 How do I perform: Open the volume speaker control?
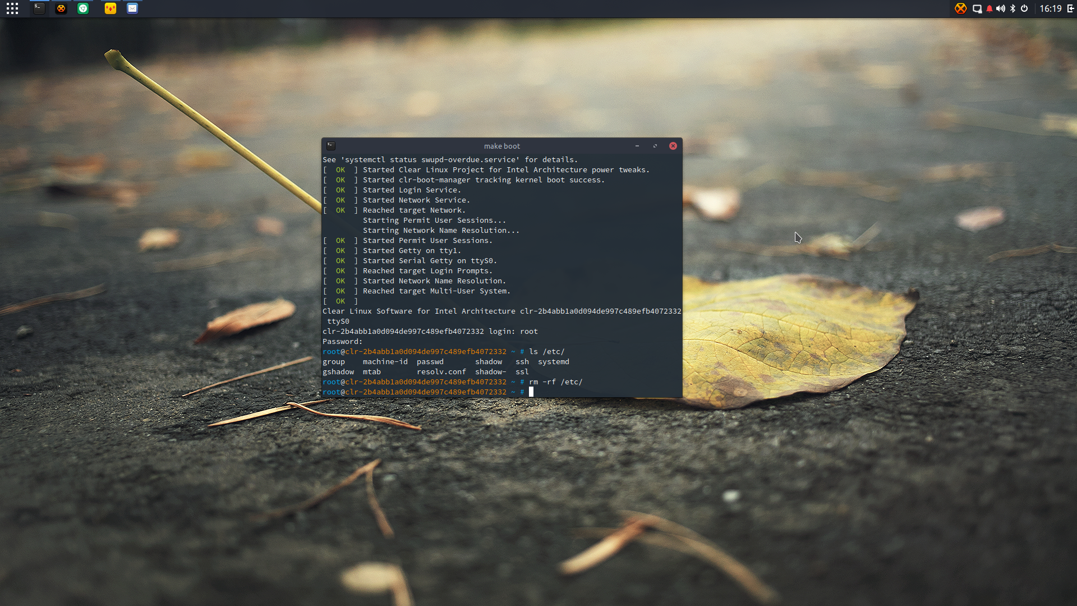tap(1001, 8)
